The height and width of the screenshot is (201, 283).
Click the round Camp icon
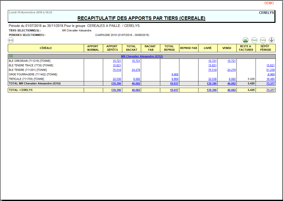263,40
